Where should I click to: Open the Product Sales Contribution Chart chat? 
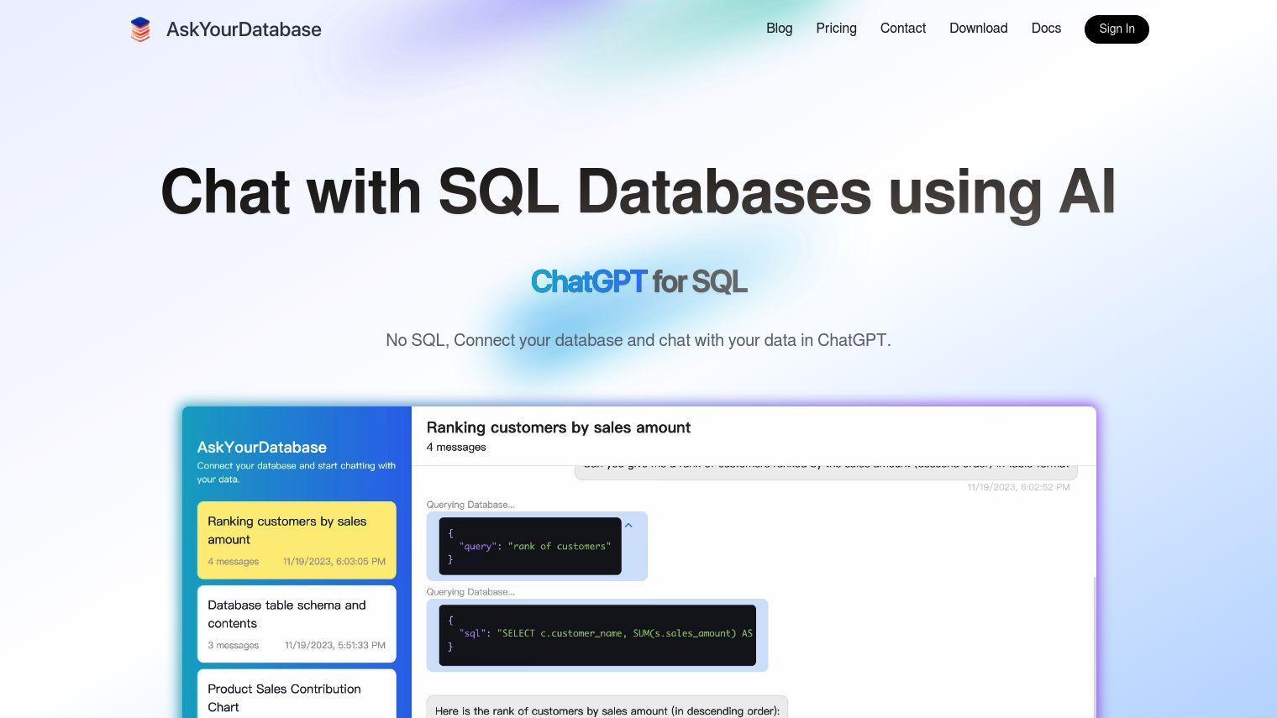point(297,694)
